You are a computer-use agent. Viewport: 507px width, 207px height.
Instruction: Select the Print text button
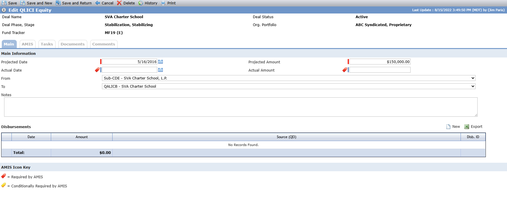[172, 3]
